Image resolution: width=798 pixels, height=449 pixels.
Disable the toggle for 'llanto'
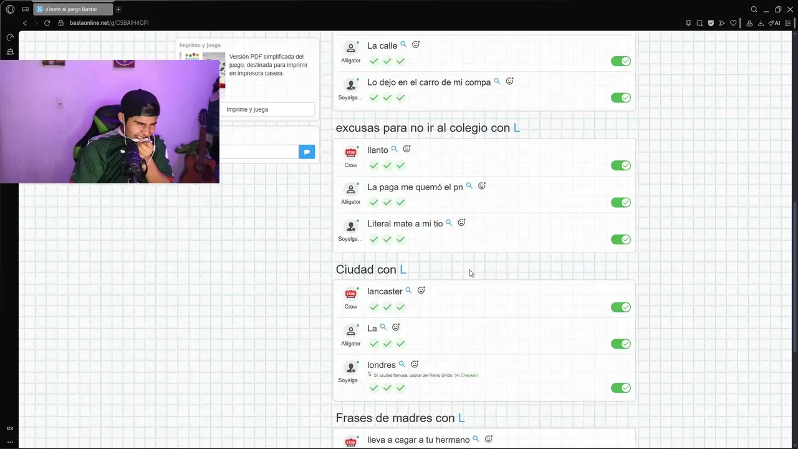tap(621, 165)
